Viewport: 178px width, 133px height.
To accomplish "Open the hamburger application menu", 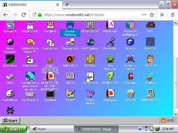I will [173, 15].
